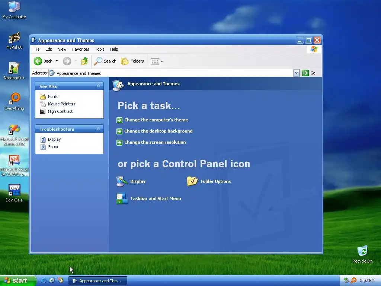Open the Folder Options icon
Viewport: 381px width, 286px height.
[x=192, y=181]
